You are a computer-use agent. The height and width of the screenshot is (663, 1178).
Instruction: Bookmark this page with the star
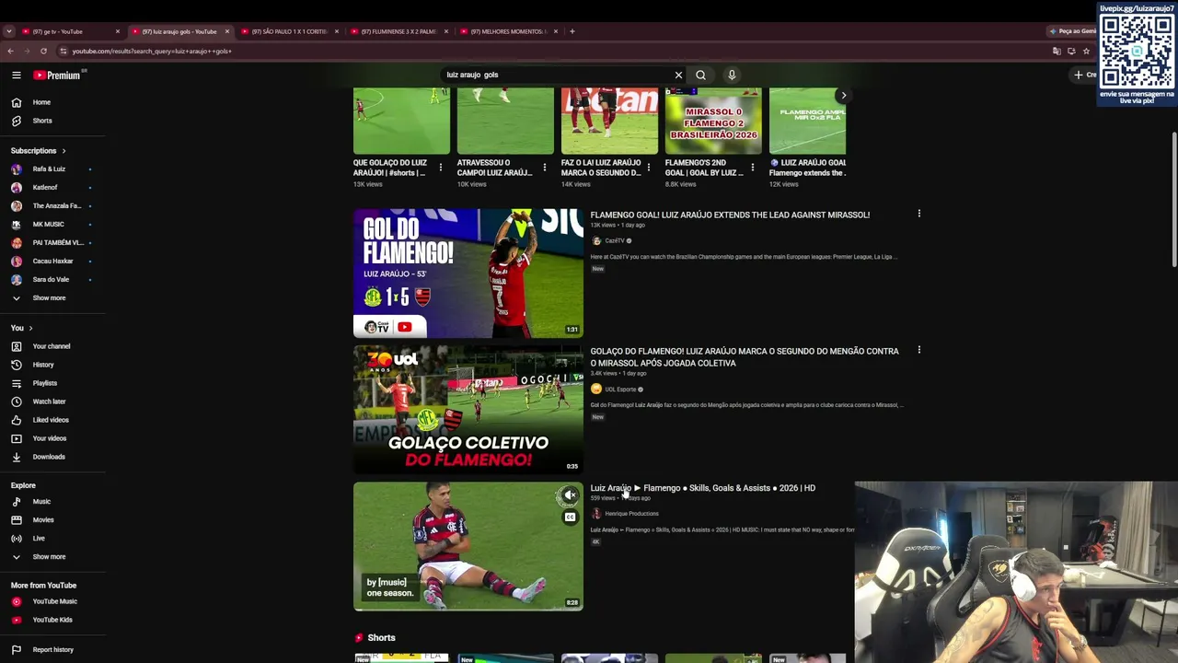pos(1086,52)
